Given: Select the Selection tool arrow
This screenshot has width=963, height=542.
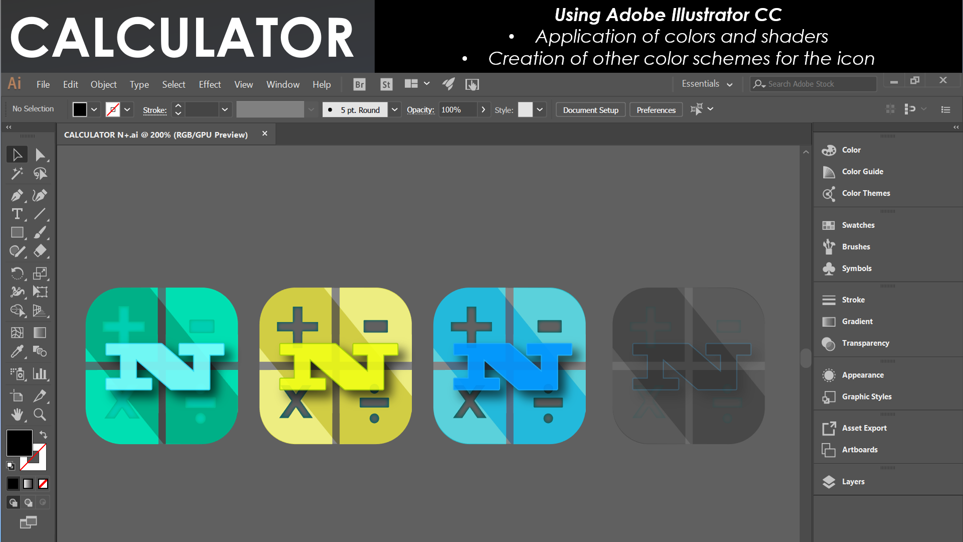Looking at the screenshot, I should 17,155.
